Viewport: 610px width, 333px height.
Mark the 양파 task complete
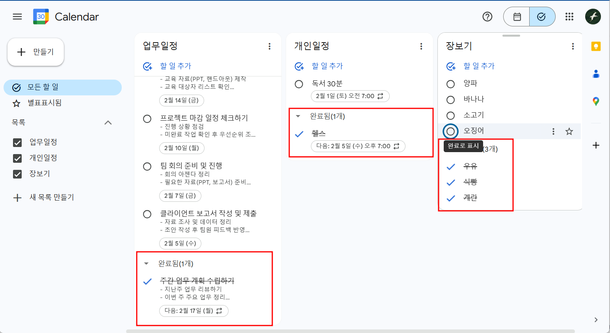tap(450, 84)
